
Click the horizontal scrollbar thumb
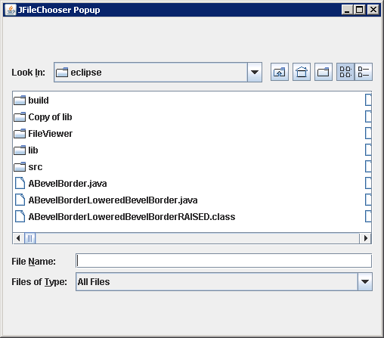click(x=30, y=238)
